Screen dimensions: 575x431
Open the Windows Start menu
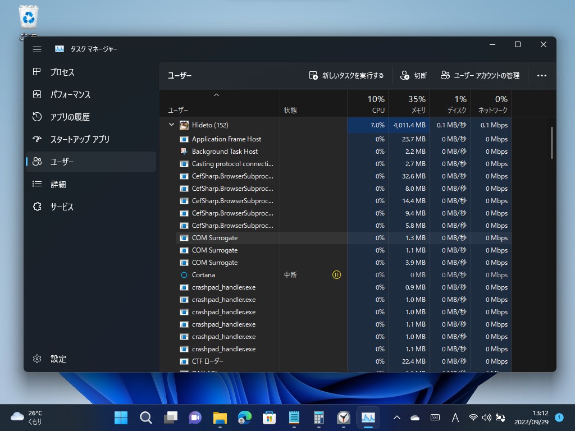click(x=121, y=418)
